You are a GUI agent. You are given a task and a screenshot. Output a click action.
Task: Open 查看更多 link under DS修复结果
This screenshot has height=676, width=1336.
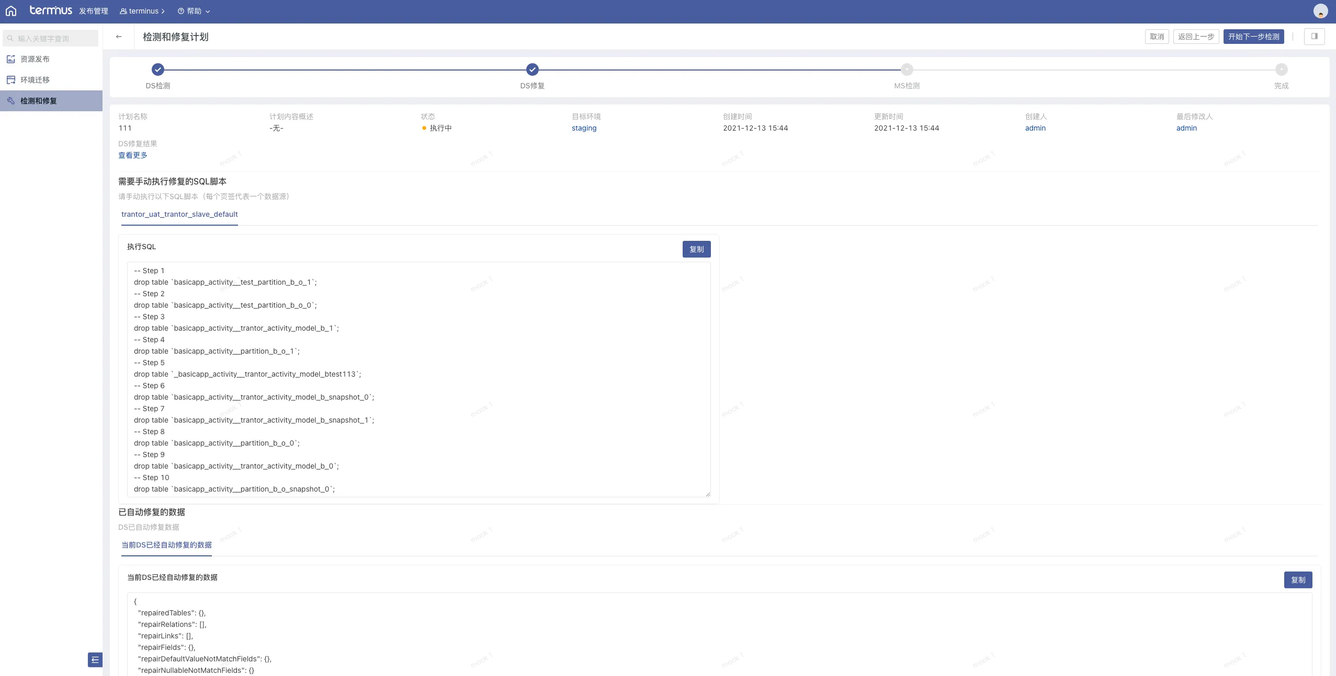pyautogui.click(x=133, y=155)
